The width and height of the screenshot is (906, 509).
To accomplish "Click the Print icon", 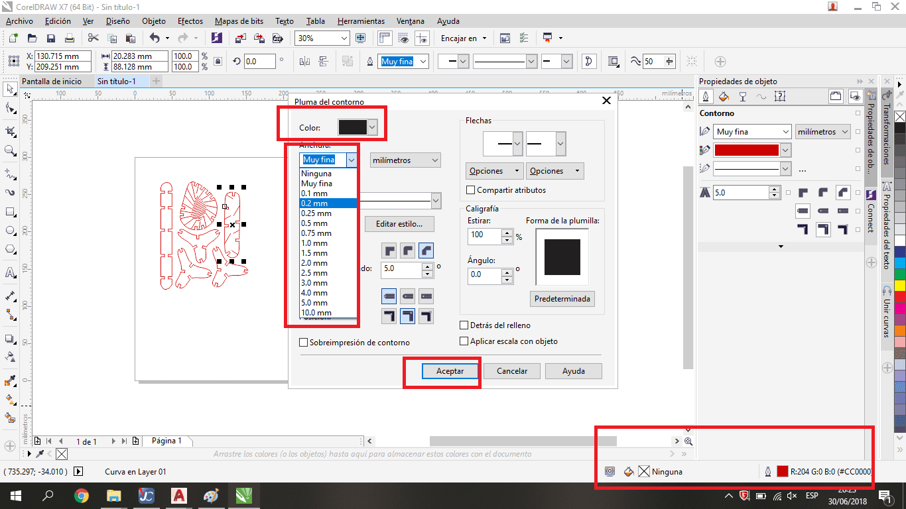I will [68, 38].
